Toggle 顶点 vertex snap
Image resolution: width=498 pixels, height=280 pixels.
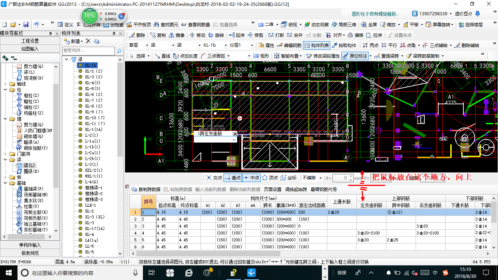(x=270, y=178)
